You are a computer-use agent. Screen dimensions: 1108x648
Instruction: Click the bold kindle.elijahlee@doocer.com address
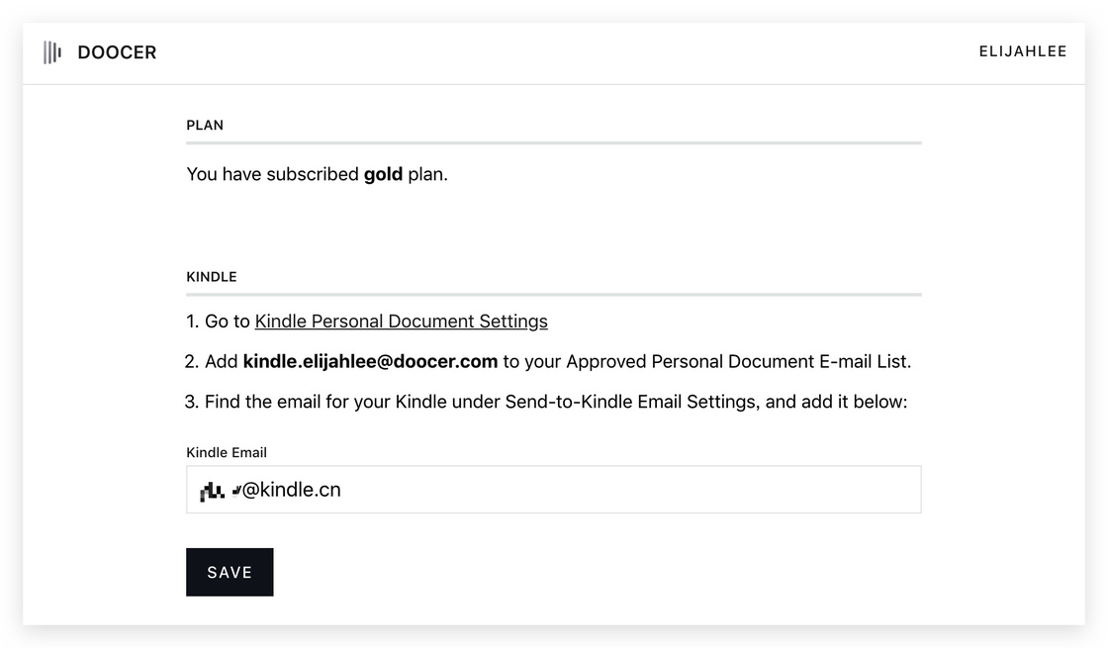370,362
